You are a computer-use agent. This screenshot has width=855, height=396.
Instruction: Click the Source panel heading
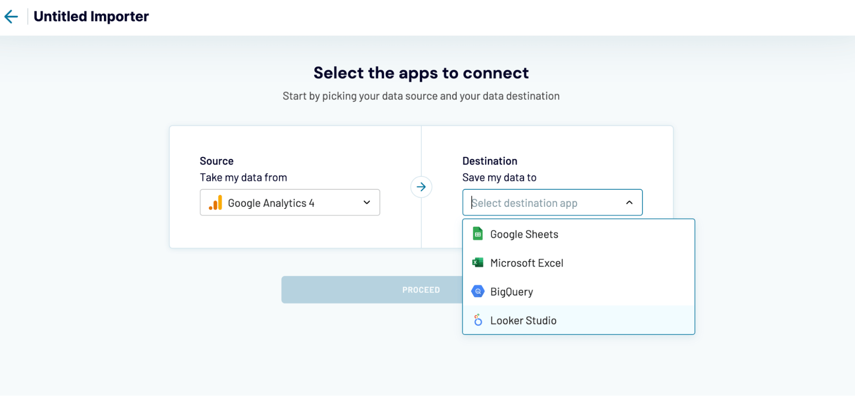click(216, 161)
